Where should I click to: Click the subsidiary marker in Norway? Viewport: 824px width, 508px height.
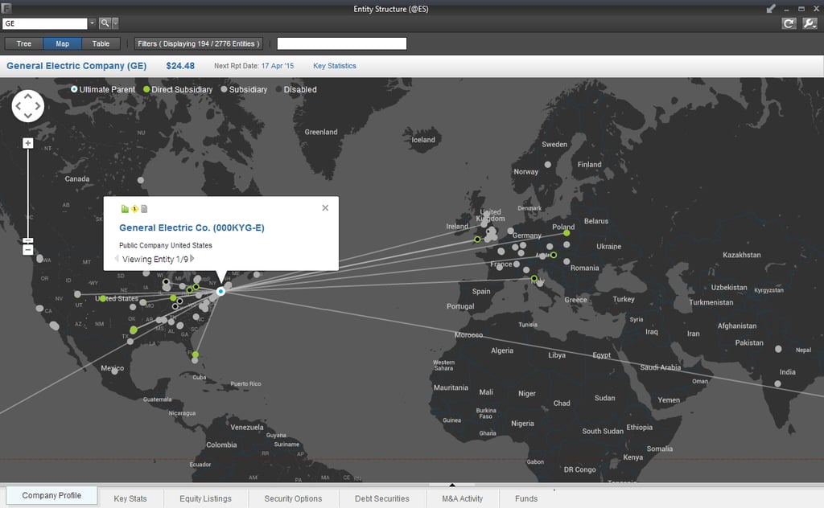tap(547, 165)
